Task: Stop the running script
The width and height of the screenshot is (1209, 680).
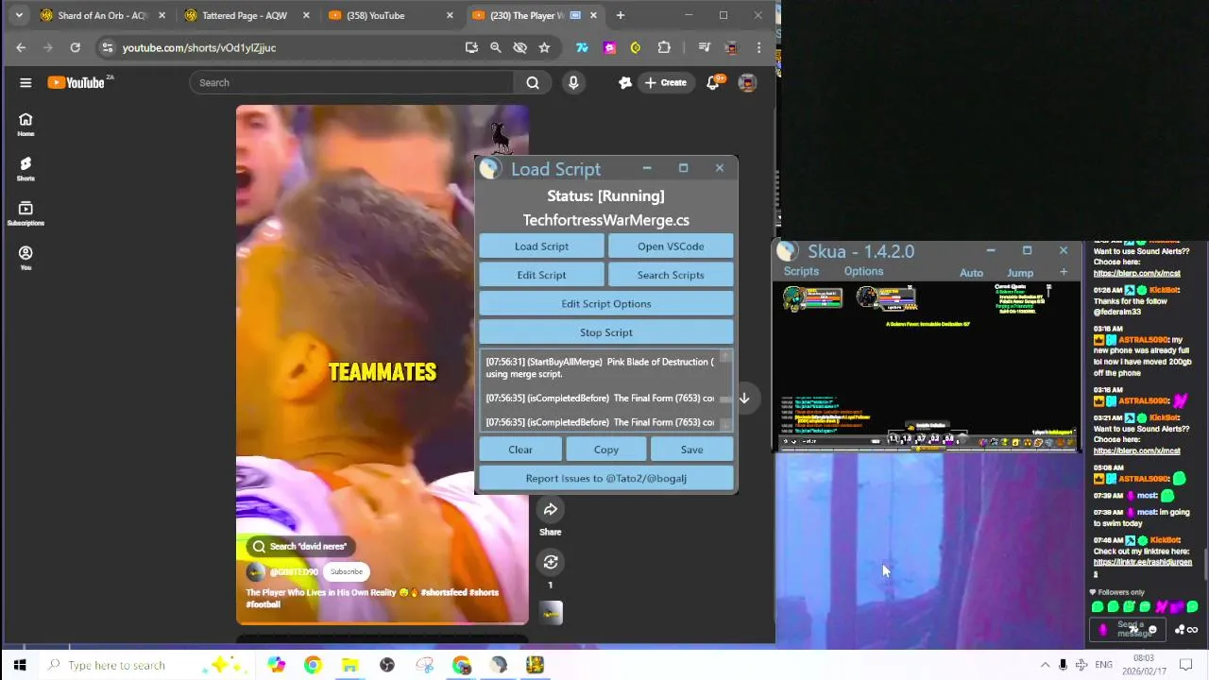Action: pyautogui.click(x=606, y=332)
